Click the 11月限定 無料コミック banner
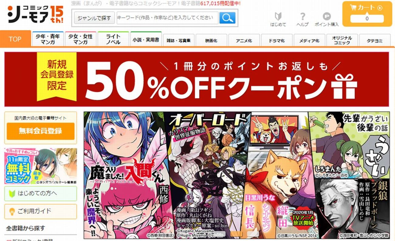The image size is (395, 241). tap(41, 166)
